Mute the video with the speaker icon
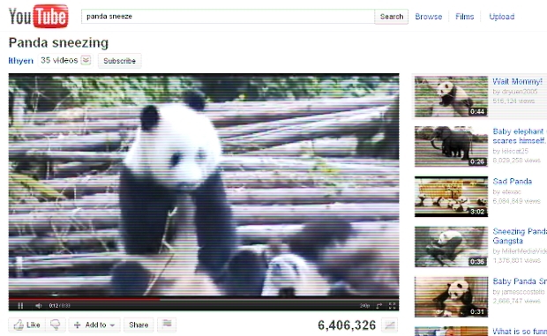The width and height of the screenshot is (547, 336). [38, 306]
